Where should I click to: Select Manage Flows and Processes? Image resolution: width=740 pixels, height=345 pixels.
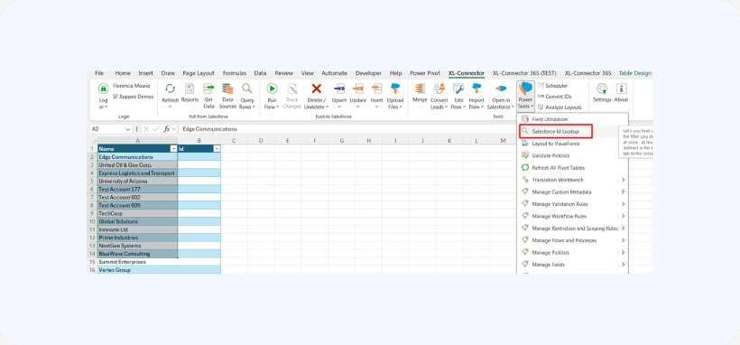(572, 240)
